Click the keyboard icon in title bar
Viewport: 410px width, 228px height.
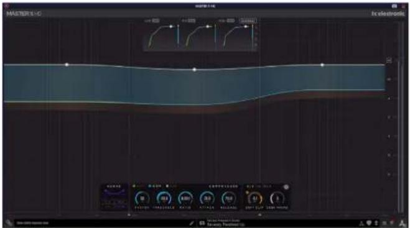coord(394,6)
